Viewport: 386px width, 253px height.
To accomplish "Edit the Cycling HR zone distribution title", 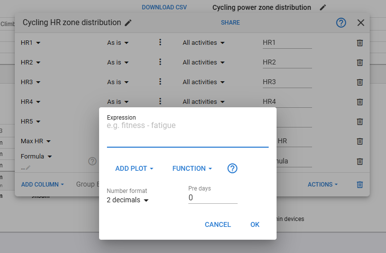I will [x=128, y=23].
